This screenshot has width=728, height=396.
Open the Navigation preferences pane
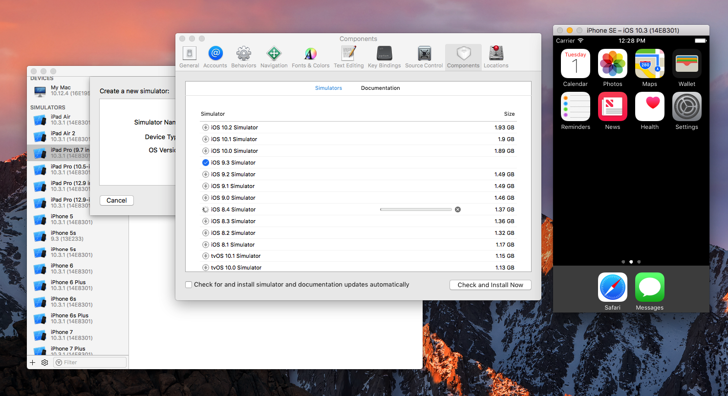click(x=274, y=57)
